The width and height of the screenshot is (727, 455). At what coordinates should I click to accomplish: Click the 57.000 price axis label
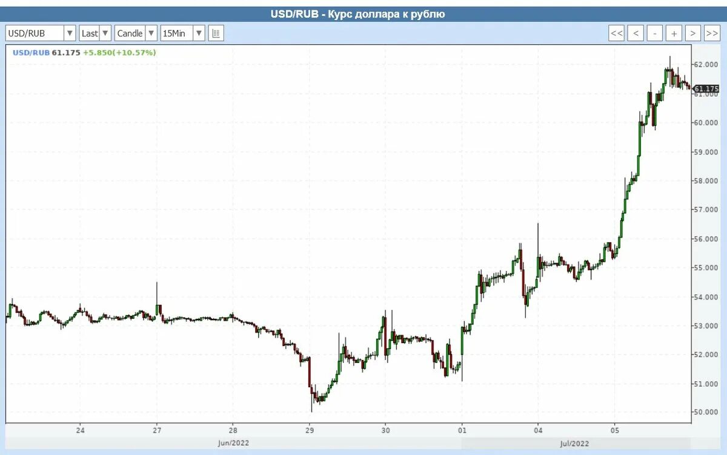tap(705, 210)
